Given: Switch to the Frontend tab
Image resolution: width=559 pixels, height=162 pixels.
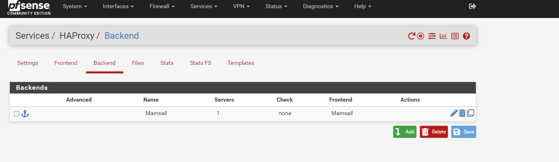Looking at the screenshot, I should pos(66,63).
